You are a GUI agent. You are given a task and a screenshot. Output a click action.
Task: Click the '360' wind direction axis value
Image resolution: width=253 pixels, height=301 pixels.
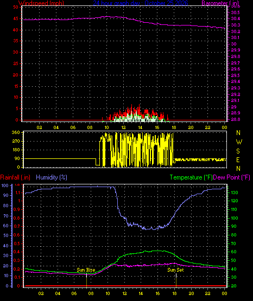[16, 132]
